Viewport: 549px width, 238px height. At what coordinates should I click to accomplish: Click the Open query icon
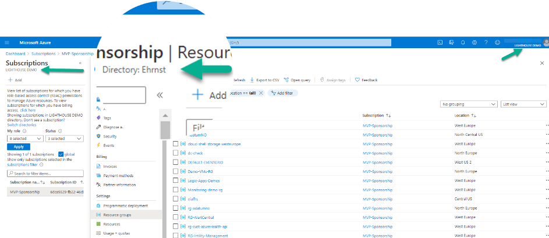point(286,80)
